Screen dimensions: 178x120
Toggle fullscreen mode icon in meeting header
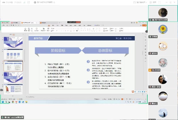159,2
